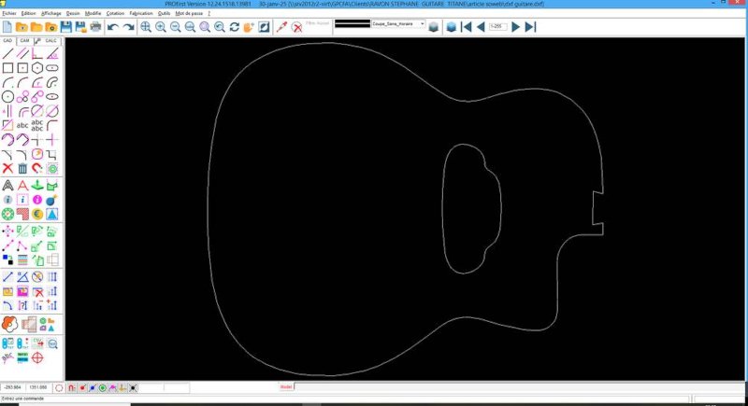
Task: Select the Slot oblong shape tool
Action: pos(52,68)
